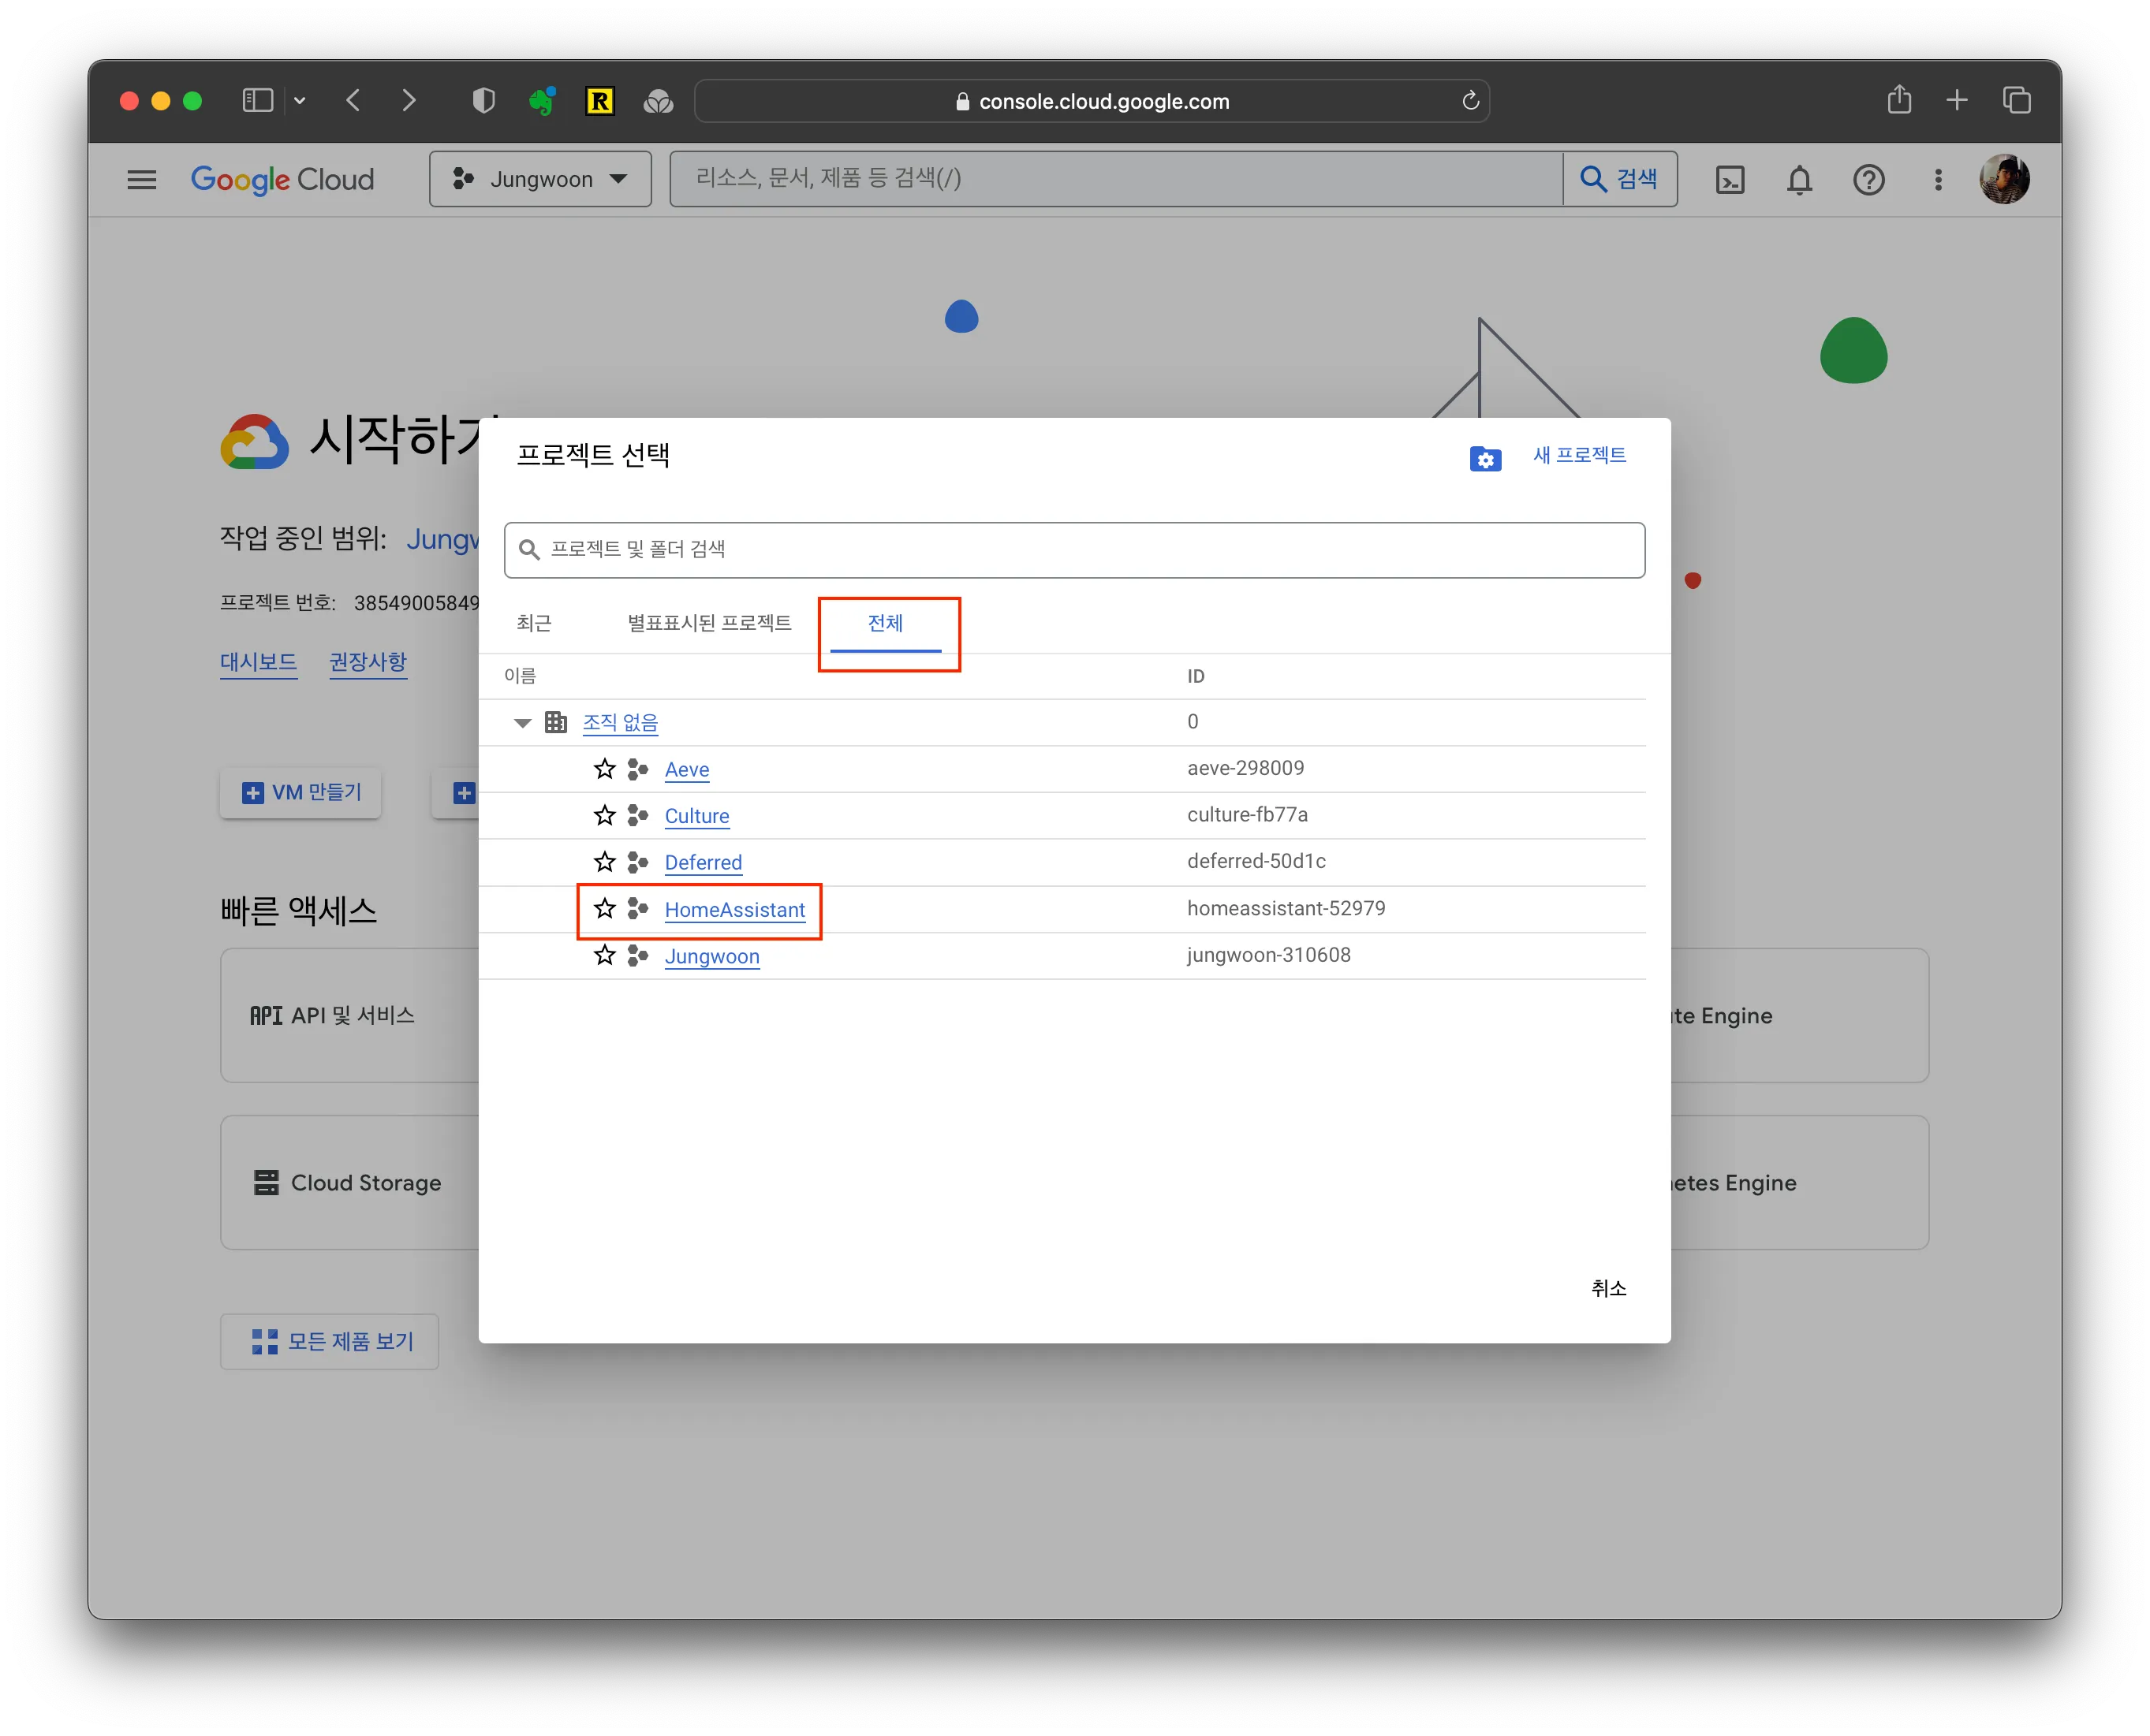Click the Google Cloud logo
Viewport: 2150px width, 1736px height.
pos(282,179)
